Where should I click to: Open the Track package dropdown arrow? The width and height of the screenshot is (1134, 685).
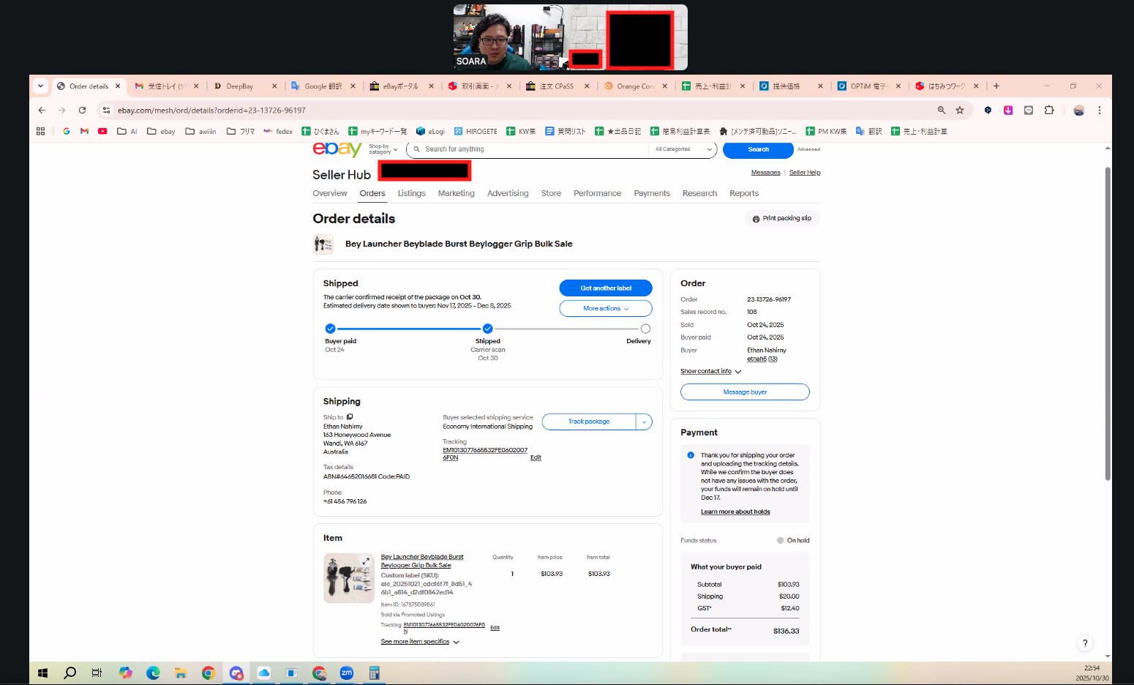click(x=644, y=422)
